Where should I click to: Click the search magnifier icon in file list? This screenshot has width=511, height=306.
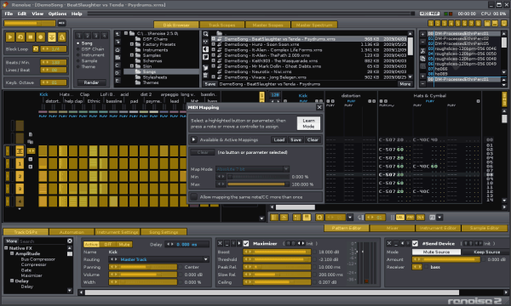[205, 34]
